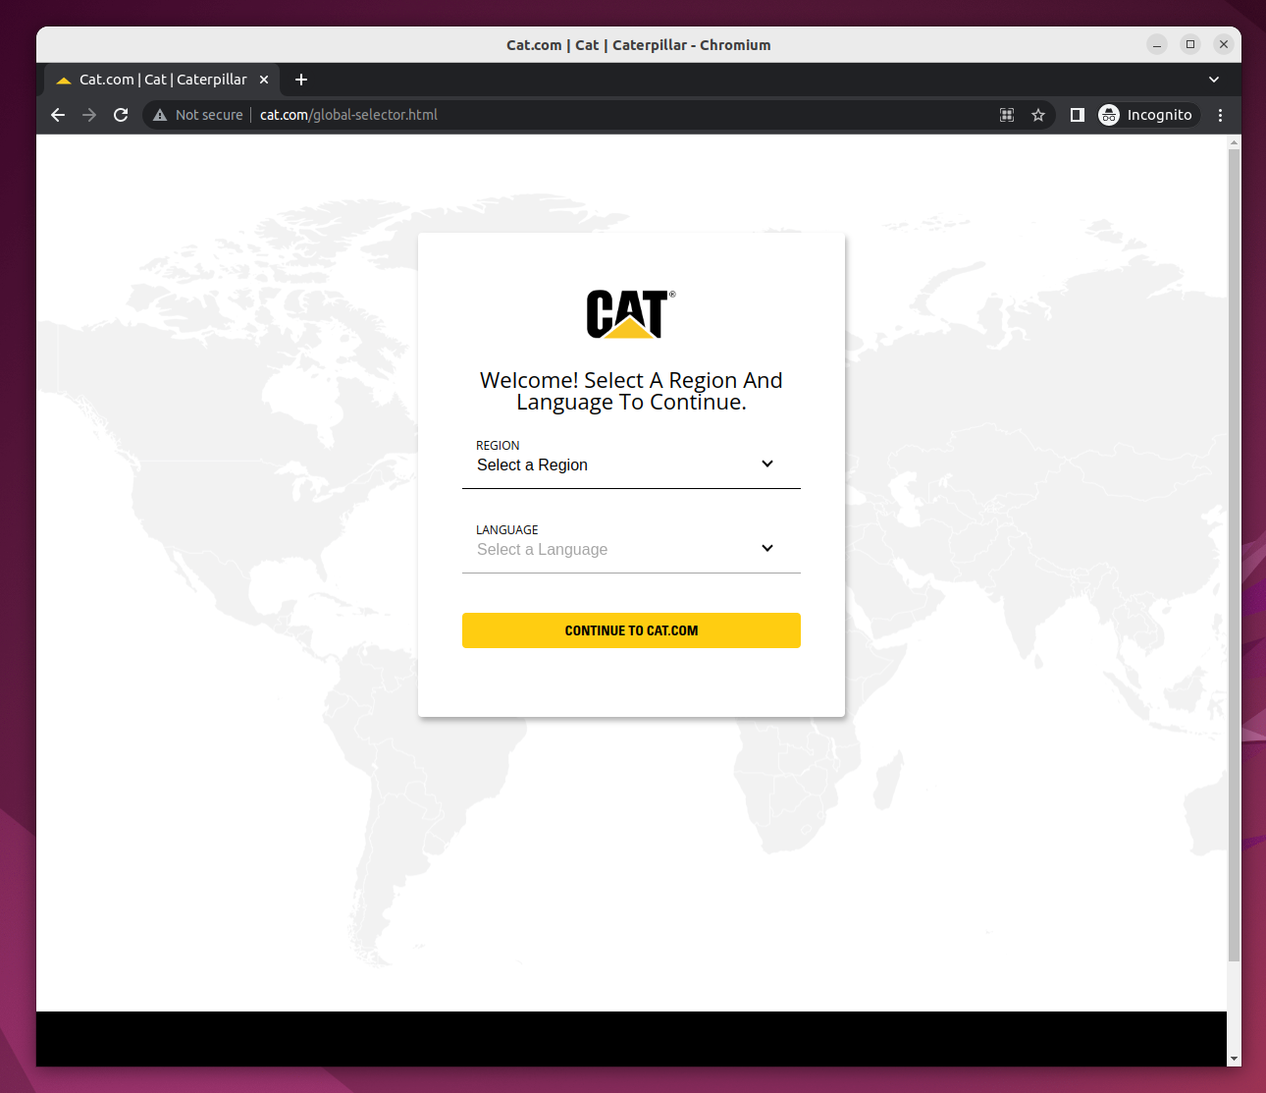Screen dimensions: 1266x1093
Task: Go back to previous page
Action: (x=58, y=115)
